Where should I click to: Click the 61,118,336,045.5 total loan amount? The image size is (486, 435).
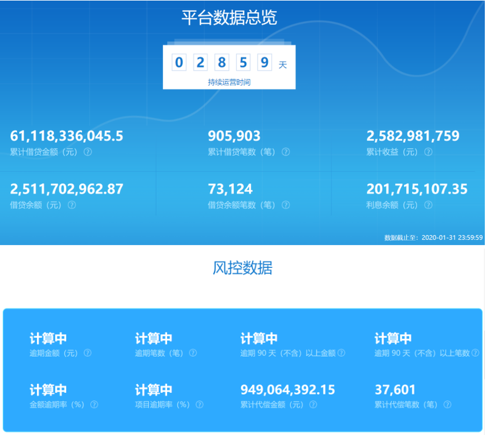67,136
